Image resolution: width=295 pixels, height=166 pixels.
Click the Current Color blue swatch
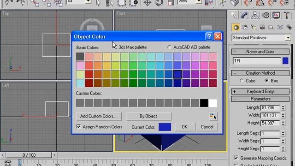165,127
